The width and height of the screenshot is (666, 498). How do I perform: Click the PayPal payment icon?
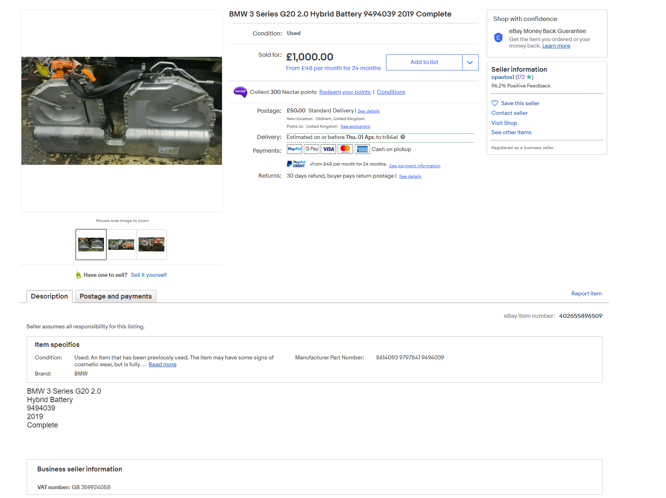click(294, 149)
